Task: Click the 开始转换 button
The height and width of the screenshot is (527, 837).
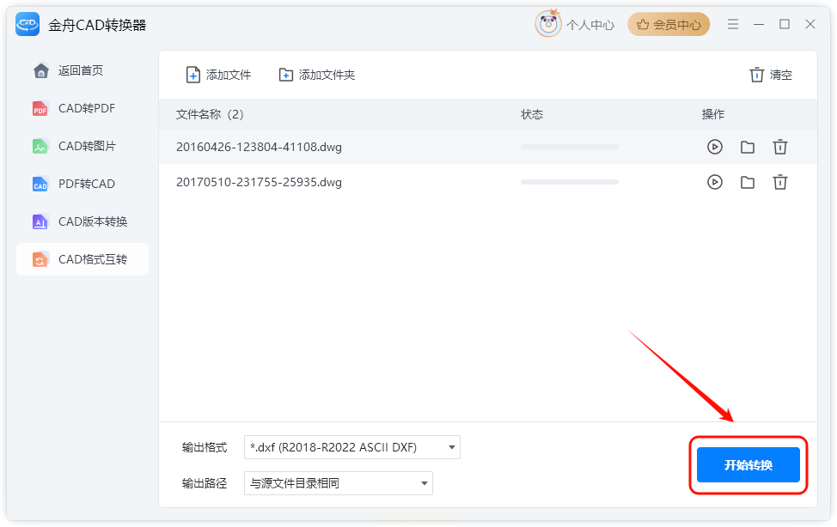Action: [748, 465]
